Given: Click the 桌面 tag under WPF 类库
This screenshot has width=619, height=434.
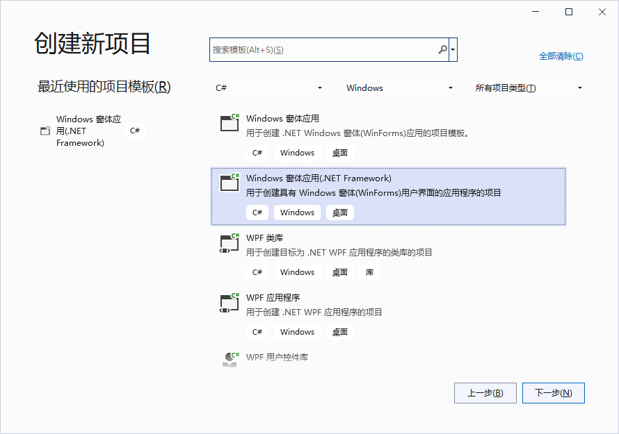Looking at the screenshot, I should point(339,272).
